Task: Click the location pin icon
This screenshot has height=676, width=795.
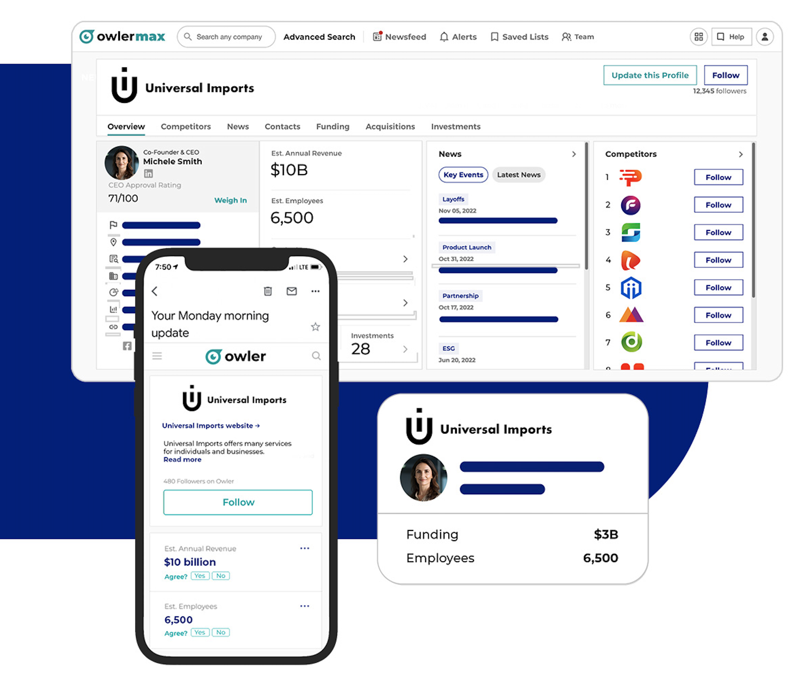Action: point(113,242)
